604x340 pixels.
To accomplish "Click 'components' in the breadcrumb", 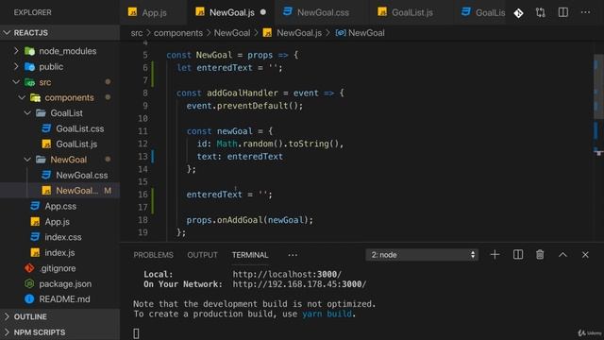I will click(x=178, y=33).
